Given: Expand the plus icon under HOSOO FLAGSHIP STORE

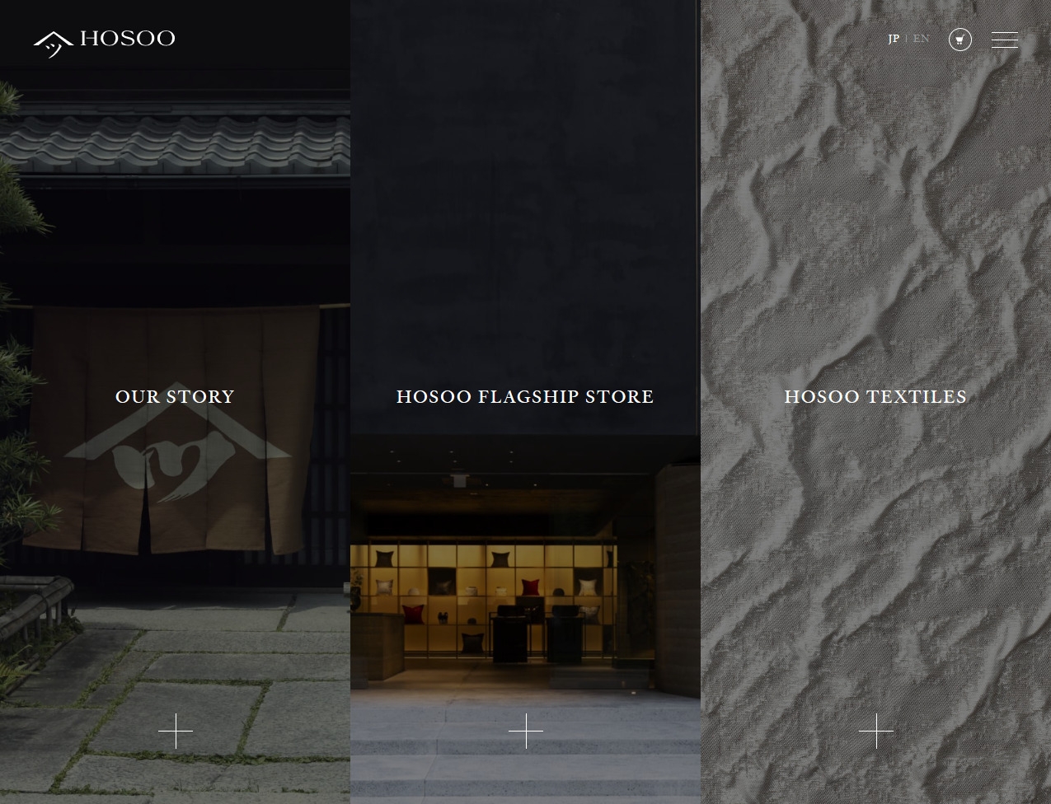Looking at the screenshot, I should (x=526, y=731).
